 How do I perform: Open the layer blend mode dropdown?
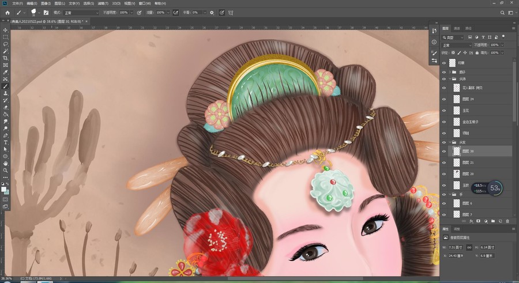(x=457, y=45)
